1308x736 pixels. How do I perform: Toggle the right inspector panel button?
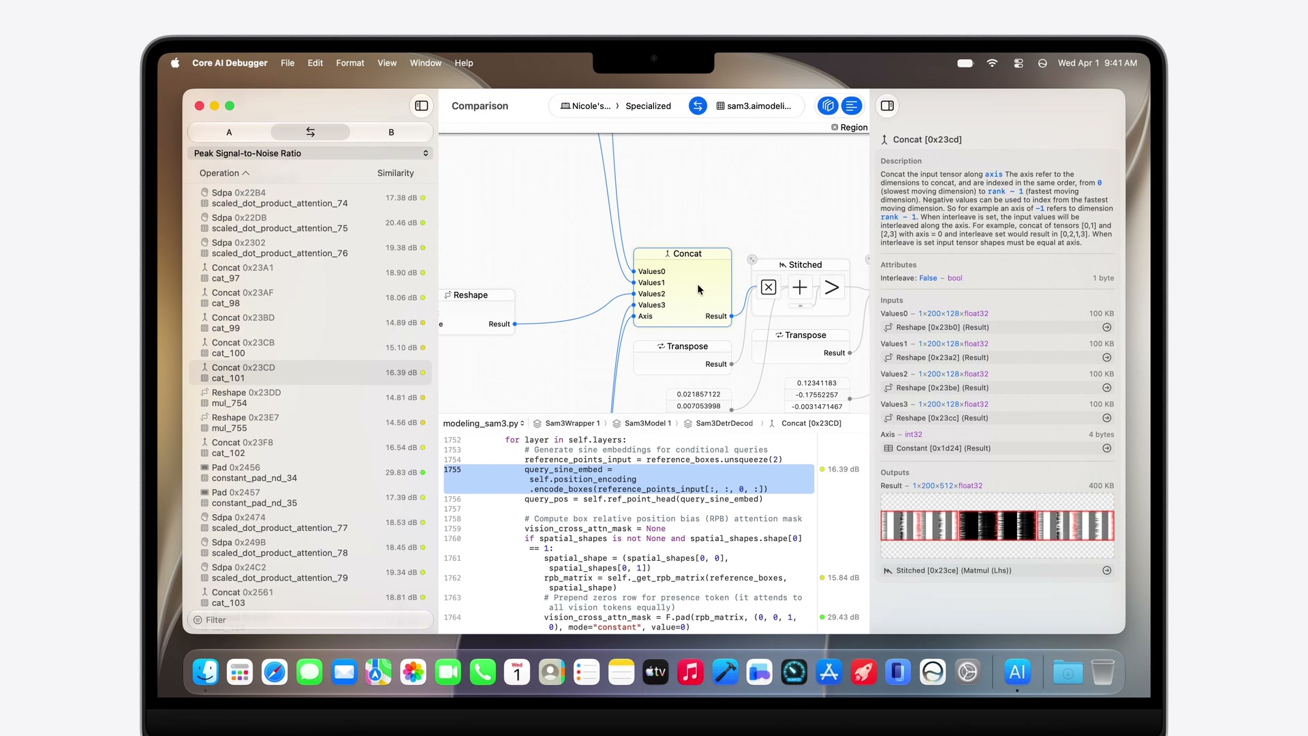pos(887,106)
